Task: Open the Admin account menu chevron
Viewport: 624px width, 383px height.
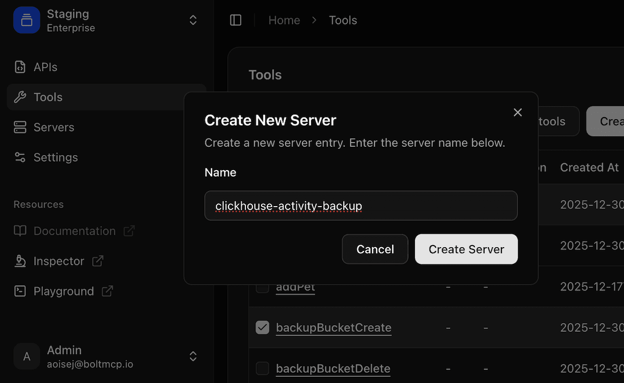Action: [x=193, y=356]
